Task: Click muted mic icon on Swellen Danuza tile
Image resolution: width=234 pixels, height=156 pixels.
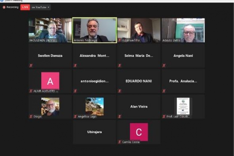Action: pos(31,65)
